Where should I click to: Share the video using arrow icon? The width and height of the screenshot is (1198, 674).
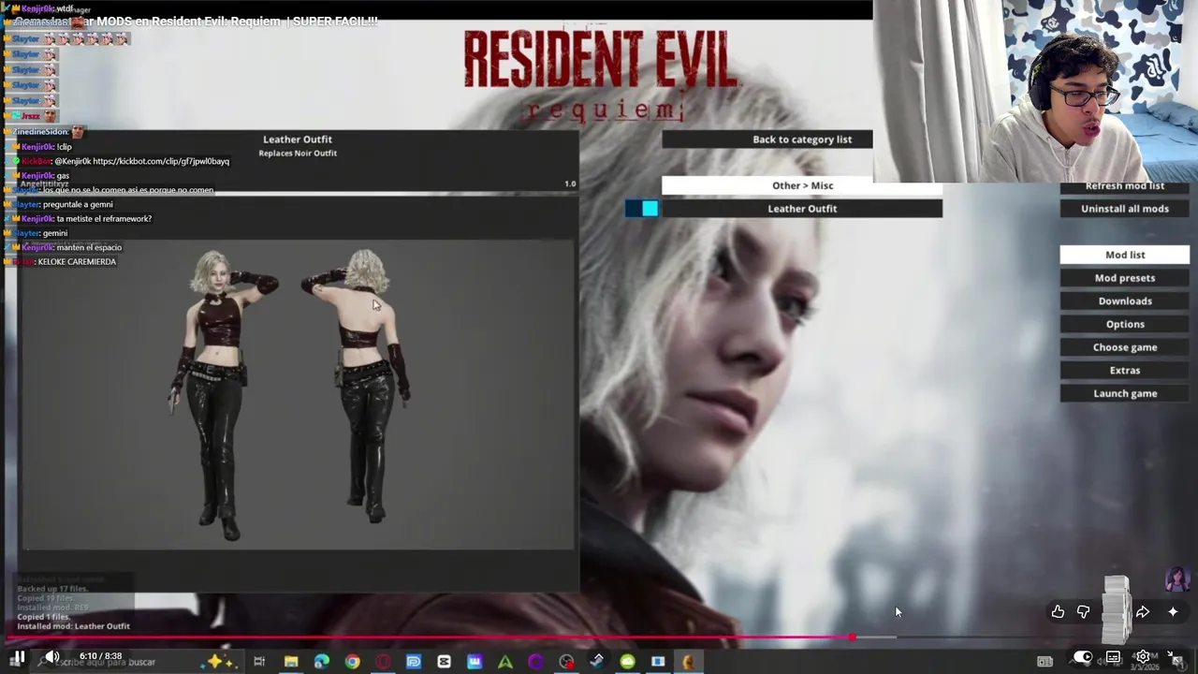click(1143, 611)
